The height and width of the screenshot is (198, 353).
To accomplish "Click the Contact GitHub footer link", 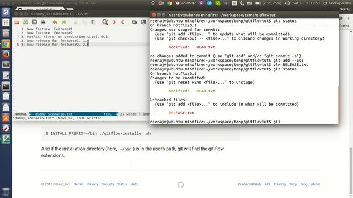I will tap(249, 184).
